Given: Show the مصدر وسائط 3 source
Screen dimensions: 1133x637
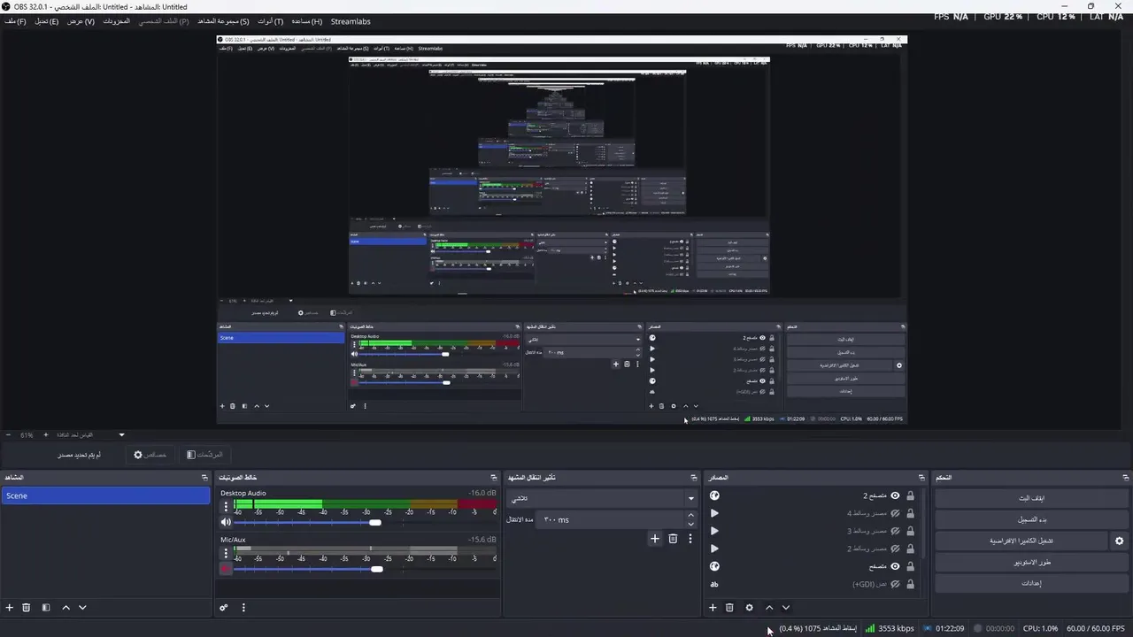Looking at the screenshot, I should click(x=895, y=531).
